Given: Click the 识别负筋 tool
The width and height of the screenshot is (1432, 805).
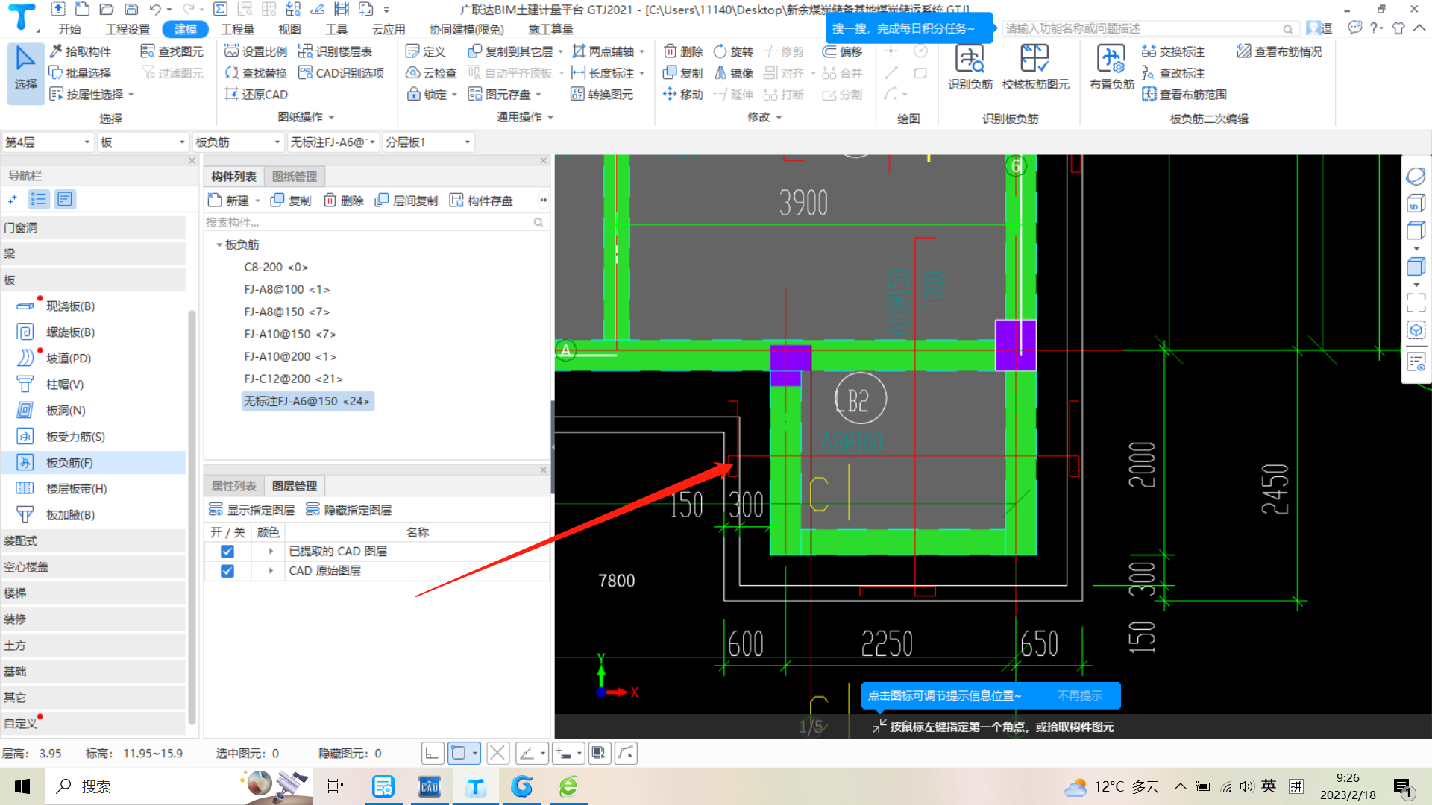Looking at the screenshot, I should pos(970,67).
